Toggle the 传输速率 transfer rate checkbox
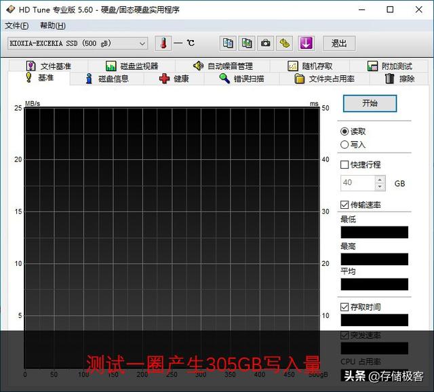Viewport: 434px width, 392px height. [x=344, y=205]
